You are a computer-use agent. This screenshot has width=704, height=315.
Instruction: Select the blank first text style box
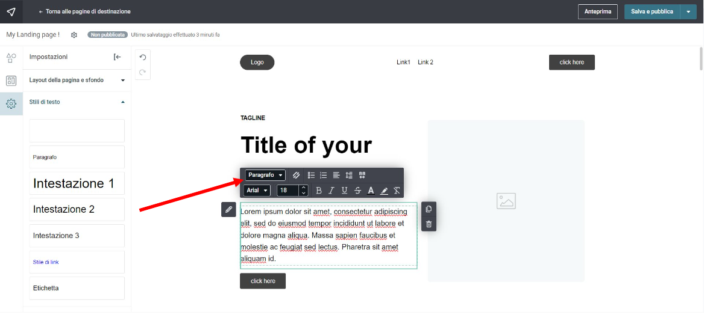77,131
